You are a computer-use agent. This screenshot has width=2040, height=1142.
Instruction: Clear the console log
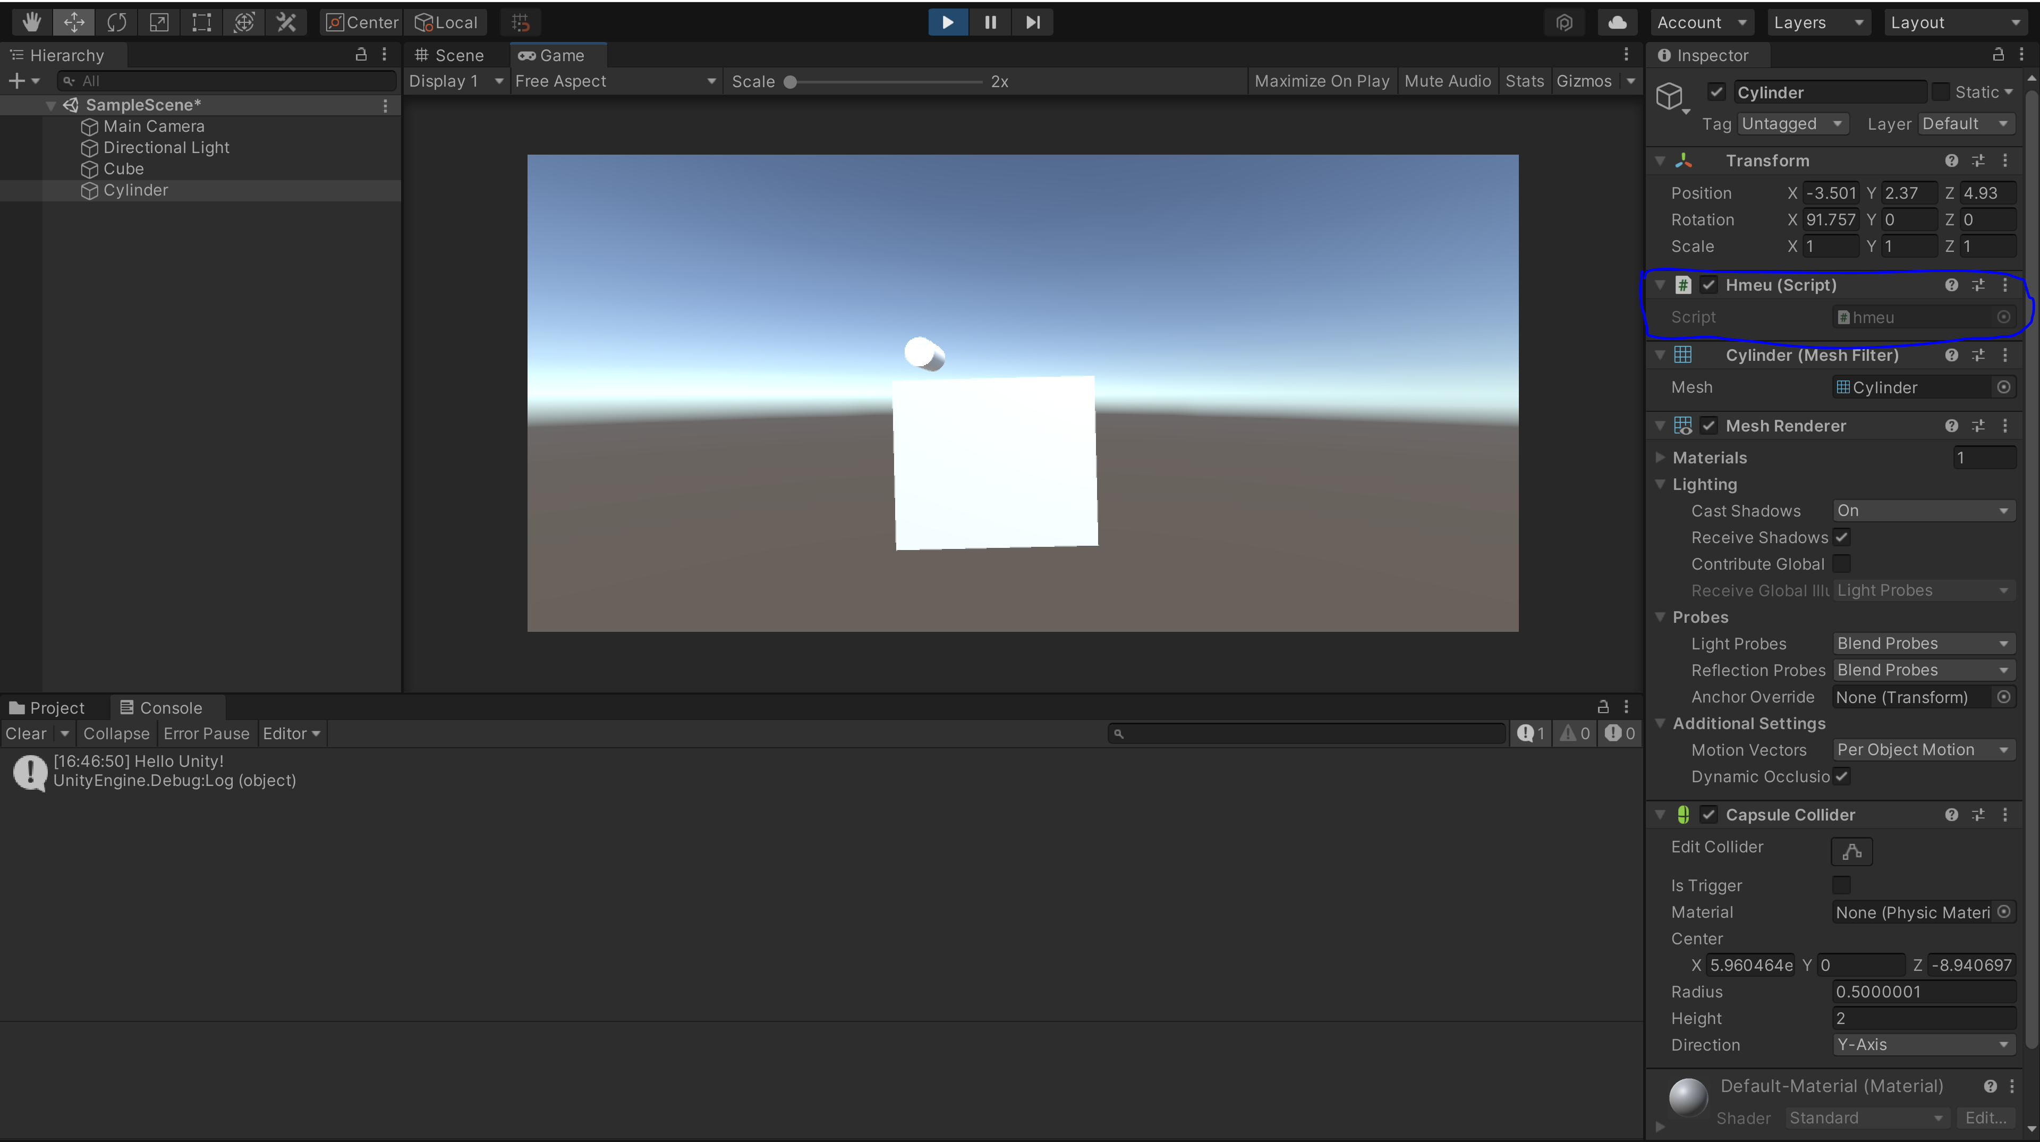[x=26, y=734]
